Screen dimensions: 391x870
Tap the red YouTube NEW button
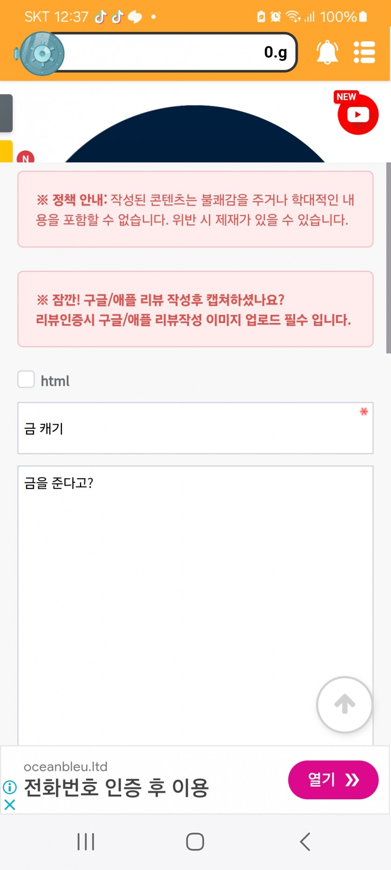click(358, 113)
